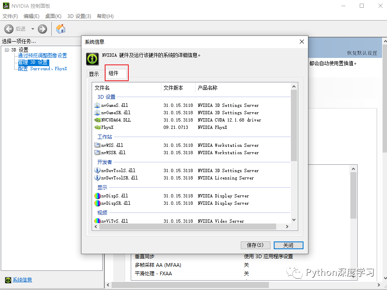Click the 3D 设置 group header in list
Viewport: 387px width, 290px height.
click(106, 97)
